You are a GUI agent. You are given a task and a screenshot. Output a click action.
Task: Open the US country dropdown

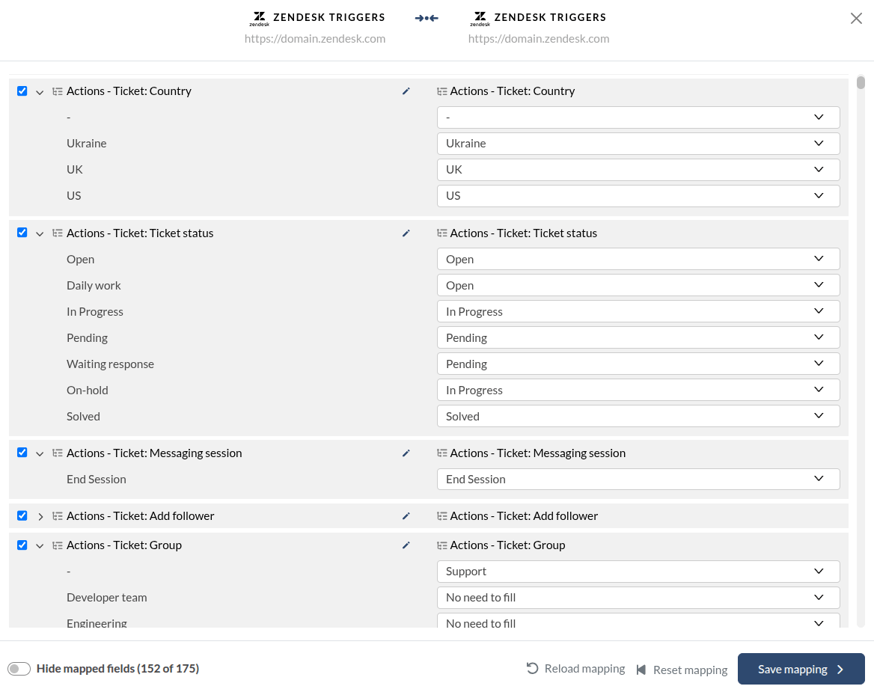coord(638,195)
